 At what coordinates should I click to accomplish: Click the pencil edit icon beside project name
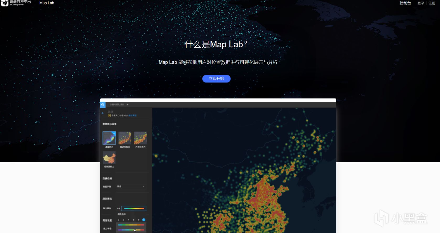(x=127, y=105)
